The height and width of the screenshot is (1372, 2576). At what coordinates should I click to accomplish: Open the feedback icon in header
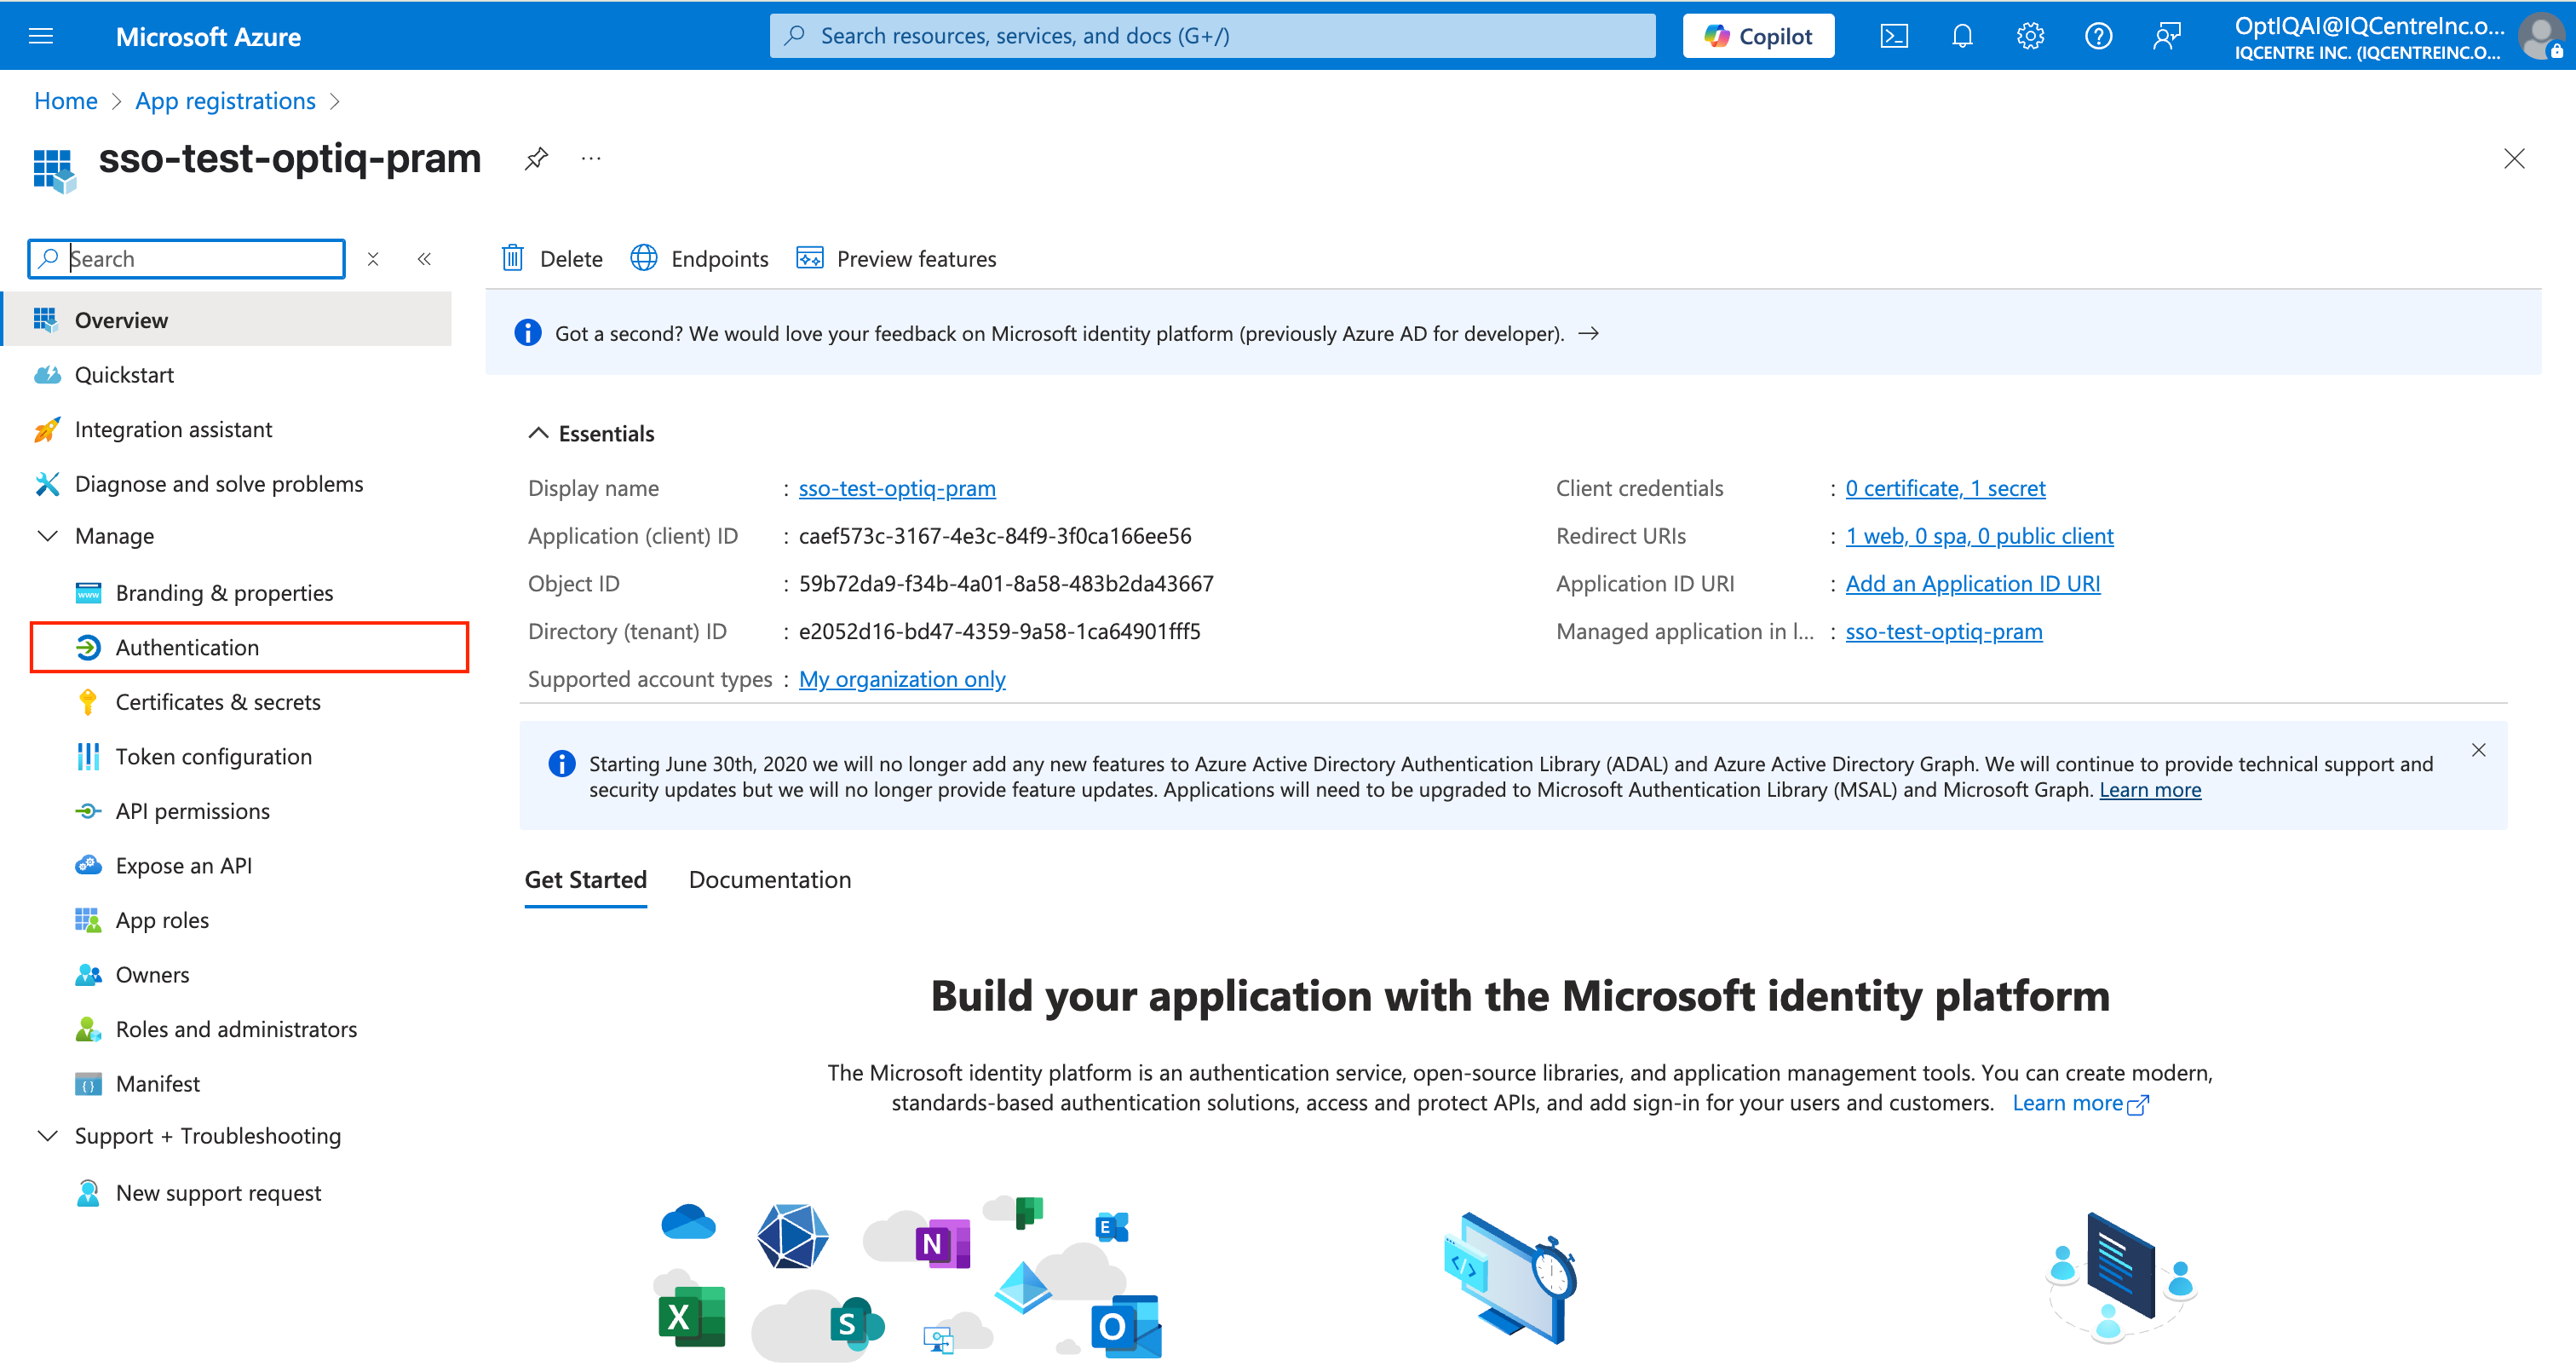[x=2166, y=37]
